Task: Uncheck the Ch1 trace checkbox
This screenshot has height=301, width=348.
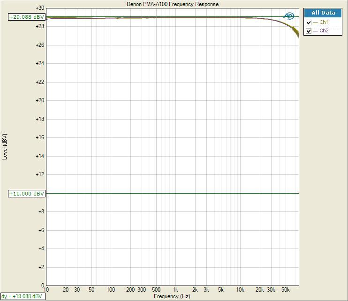Action: [x=309, y=23]
